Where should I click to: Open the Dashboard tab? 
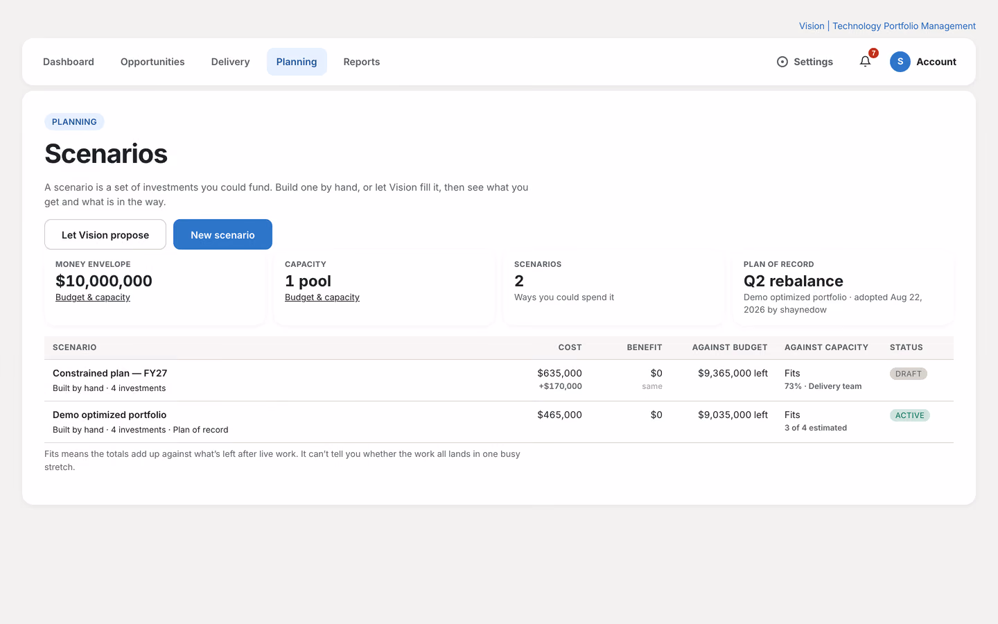click(x=69, y=62)
